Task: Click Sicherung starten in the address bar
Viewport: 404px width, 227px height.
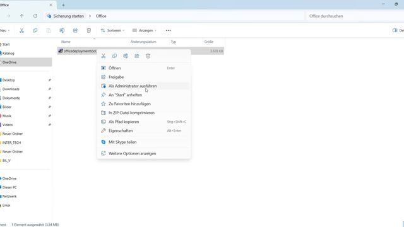Action: click(x=68, y=16)
